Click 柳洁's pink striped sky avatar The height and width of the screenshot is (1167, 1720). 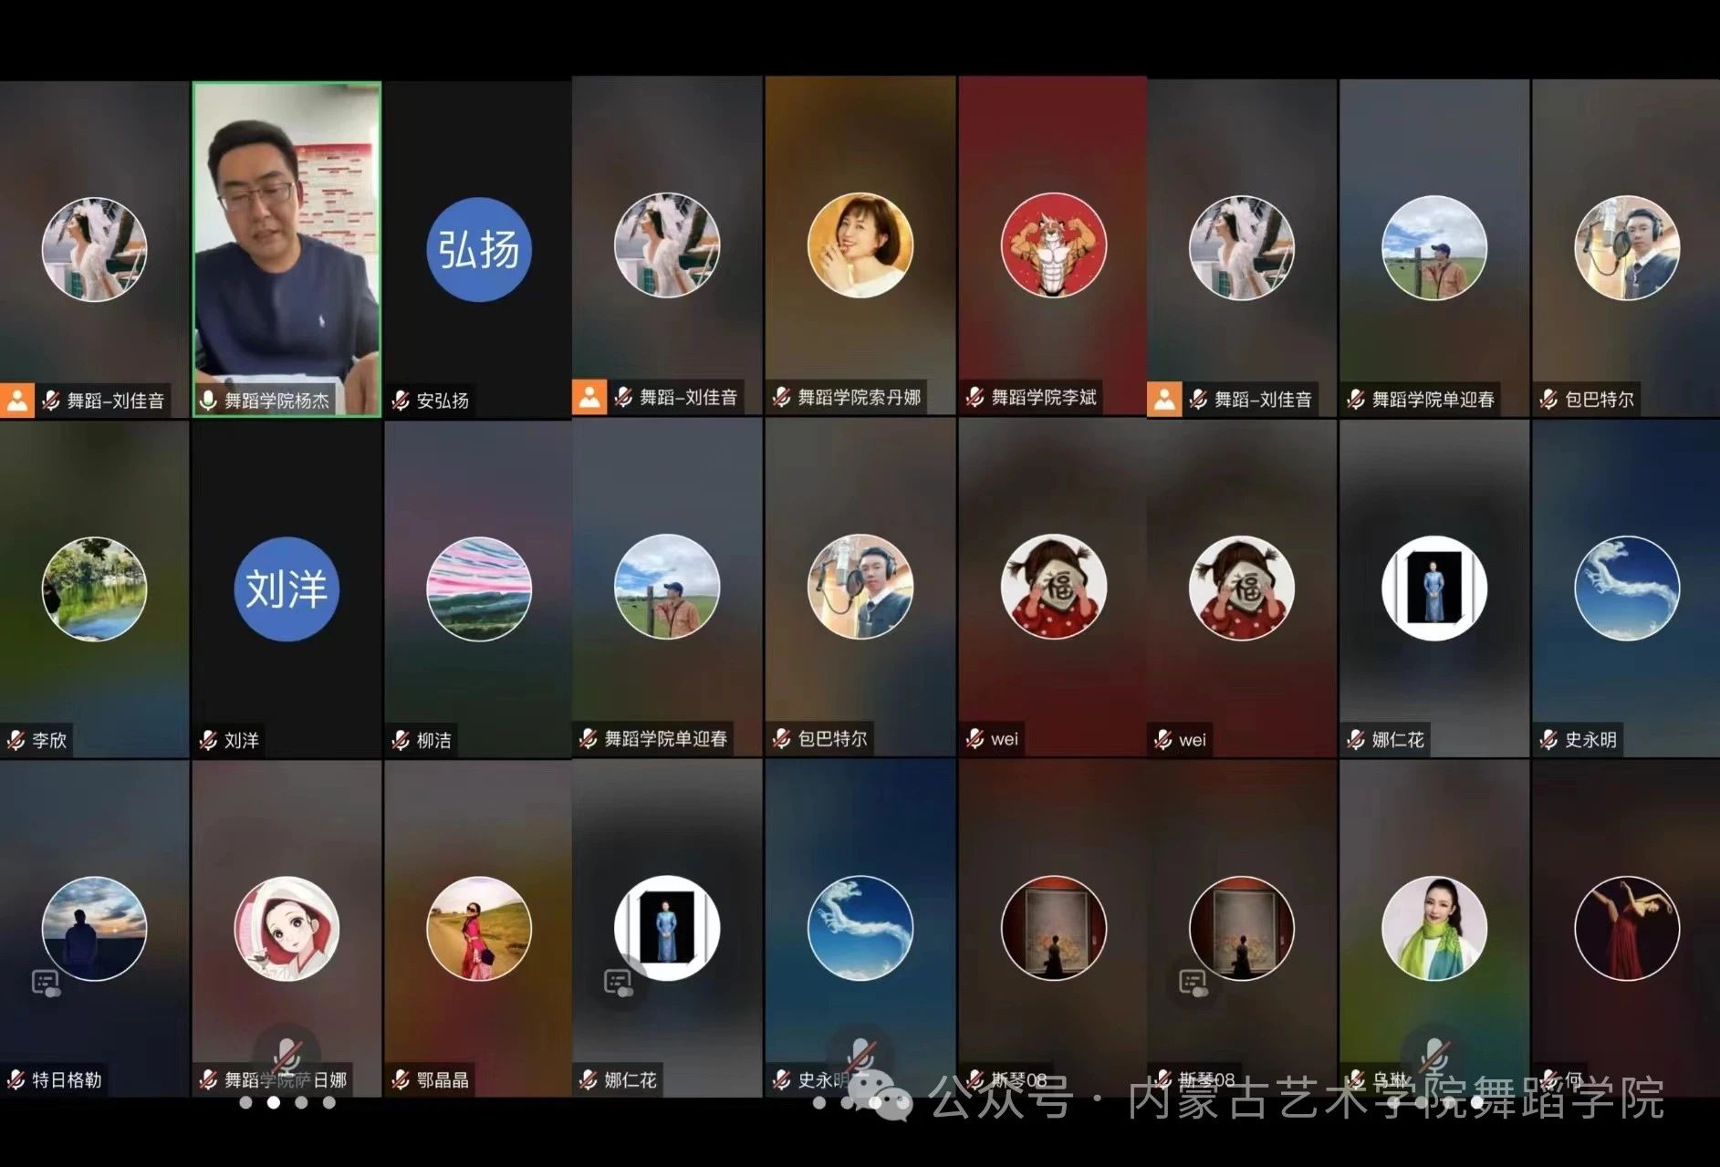478,589
